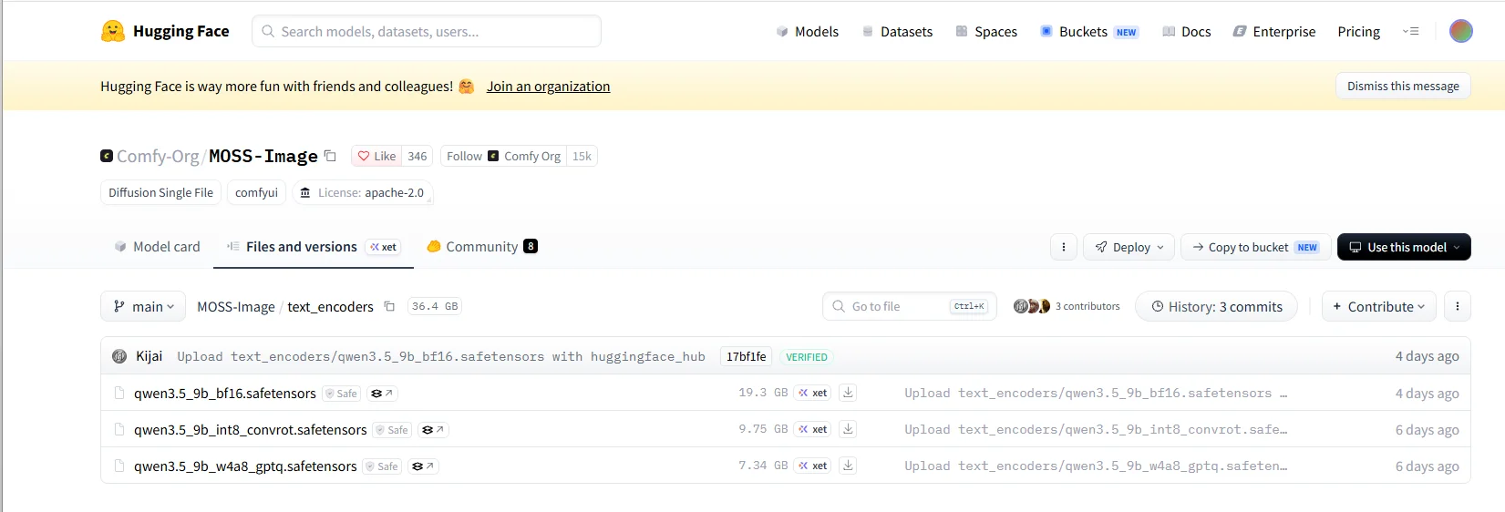Click the License apache-2.0 tag
Screen dimensions: 1505x512
click(363, 192)
